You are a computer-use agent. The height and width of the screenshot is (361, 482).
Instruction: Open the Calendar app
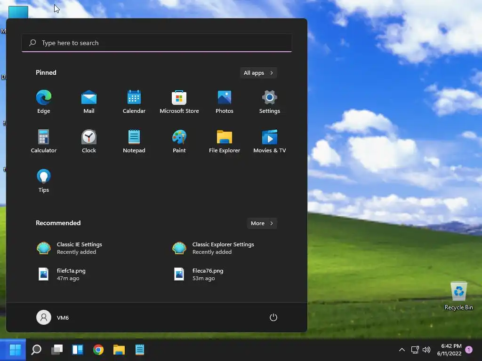click(134, 102)
